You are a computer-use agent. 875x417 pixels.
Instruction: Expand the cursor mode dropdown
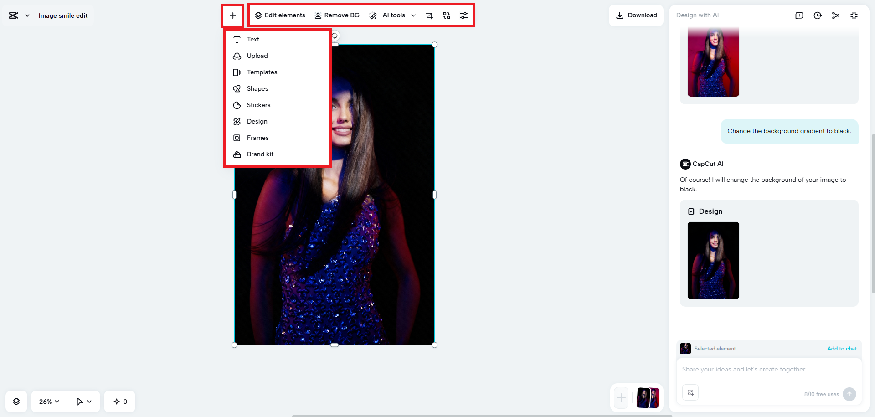tap(83, 401)
